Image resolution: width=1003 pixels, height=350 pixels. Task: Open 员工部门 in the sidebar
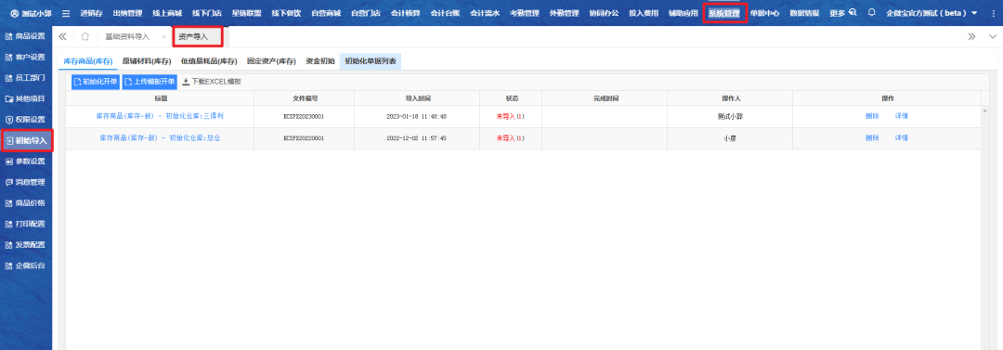tap(26, 78)
